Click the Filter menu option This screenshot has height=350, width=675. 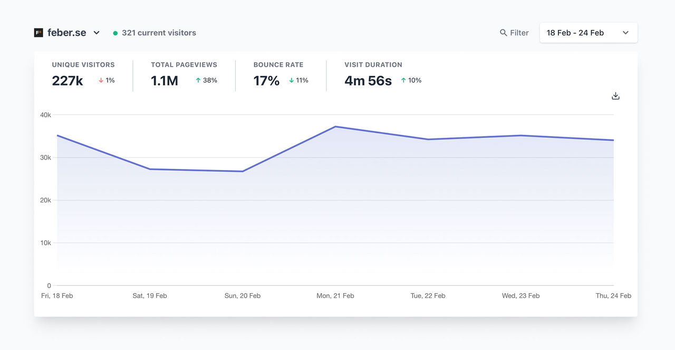[x=519, y=32]
